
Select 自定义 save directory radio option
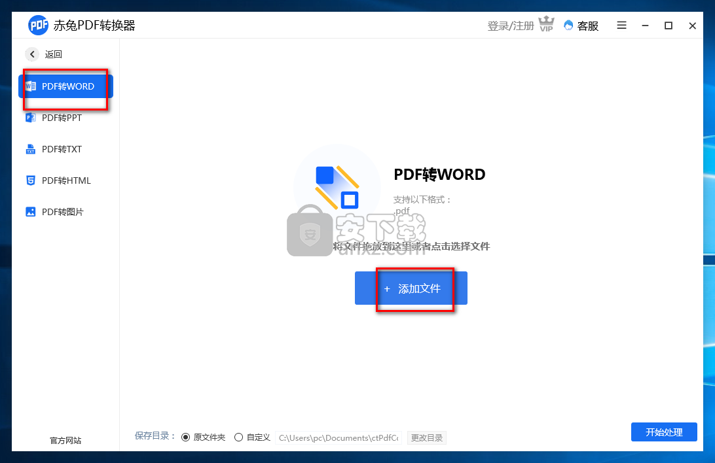[238, 437]
